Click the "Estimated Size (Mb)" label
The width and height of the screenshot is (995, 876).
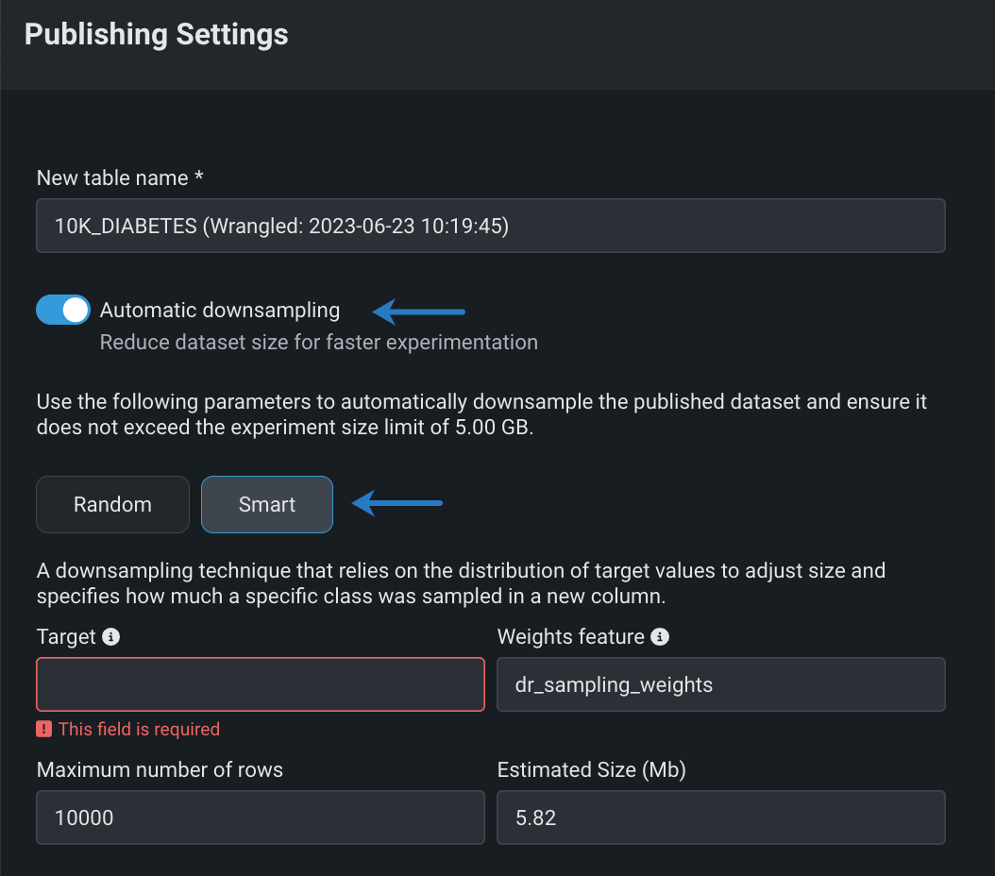(591, 770)
